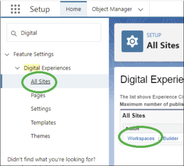This screenshot has height=166, width=184.
Task: Open Themes under Digital Experiences
Action: (40, 136)
